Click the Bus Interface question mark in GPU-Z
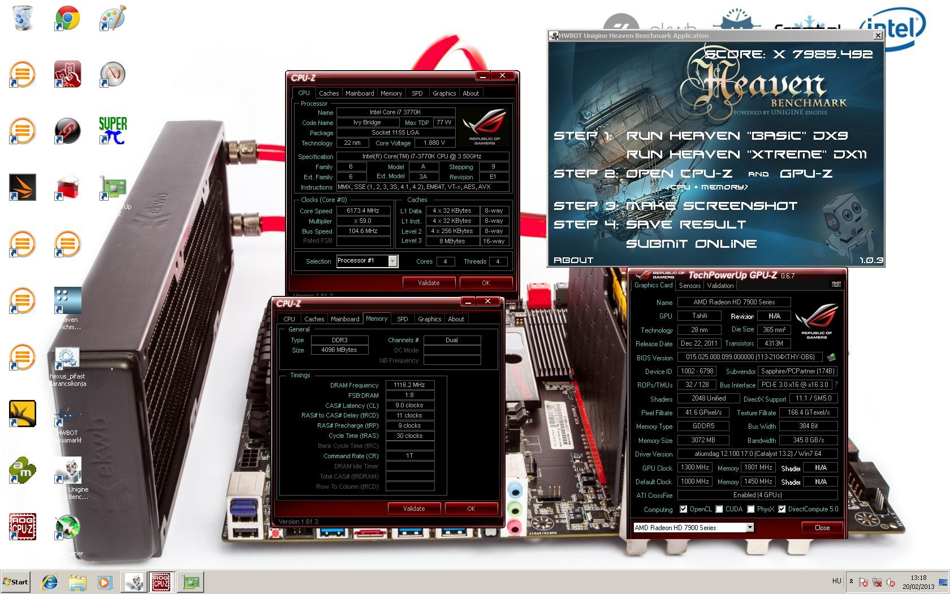The height and width of the screenshot is (594, 950). coord(836,385)
